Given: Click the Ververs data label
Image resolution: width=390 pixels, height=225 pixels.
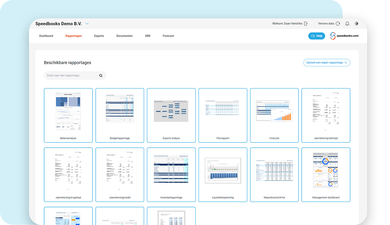Looking at the screenshot, I should point(326,24).
